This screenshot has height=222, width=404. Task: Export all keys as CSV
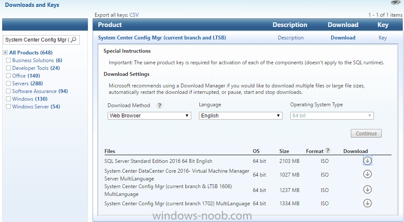(x=134, y=15)
